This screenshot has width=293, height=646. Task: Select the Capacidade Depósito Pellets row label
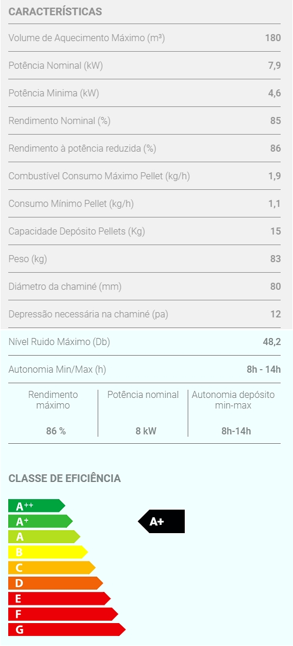pos(76,232)
